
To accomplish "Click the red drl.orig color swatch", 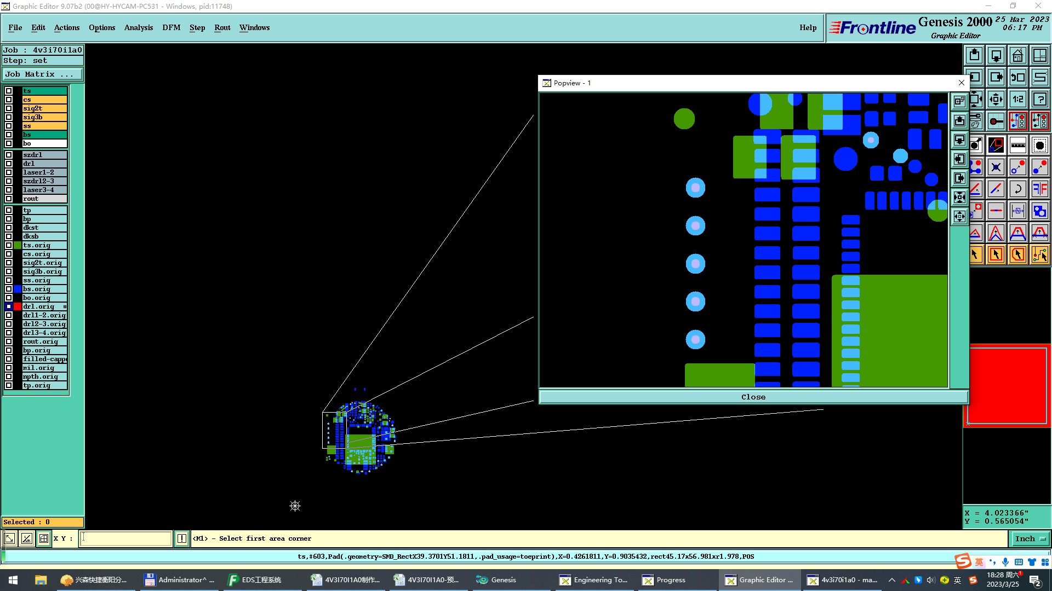I will pyautogui.click(x=18, y=306).
